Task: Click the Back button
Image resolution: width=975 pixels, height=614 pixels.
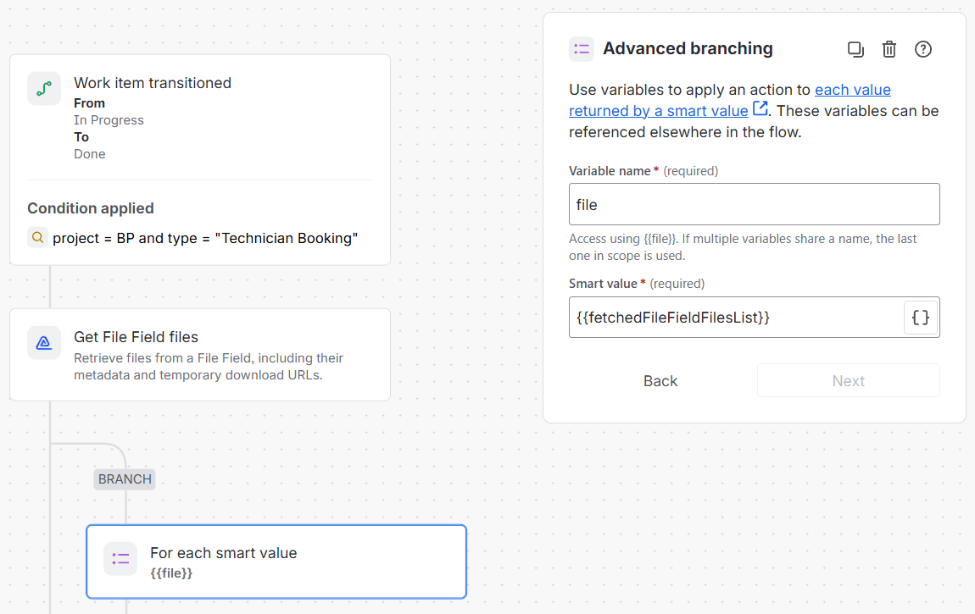Action: click(660, 380)
